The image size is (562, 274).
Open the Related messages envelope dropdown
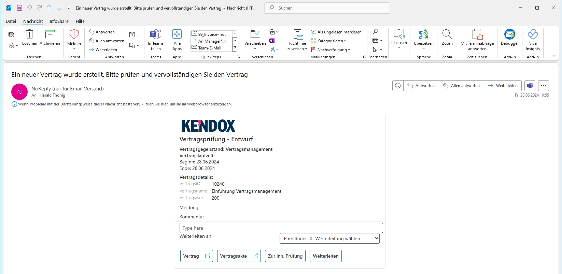pos(377,41)
